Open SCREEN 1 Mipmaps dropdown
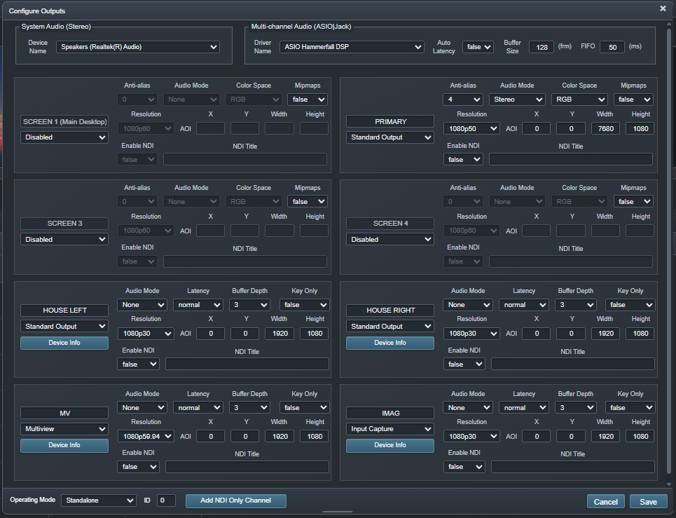 click(308, 100)
